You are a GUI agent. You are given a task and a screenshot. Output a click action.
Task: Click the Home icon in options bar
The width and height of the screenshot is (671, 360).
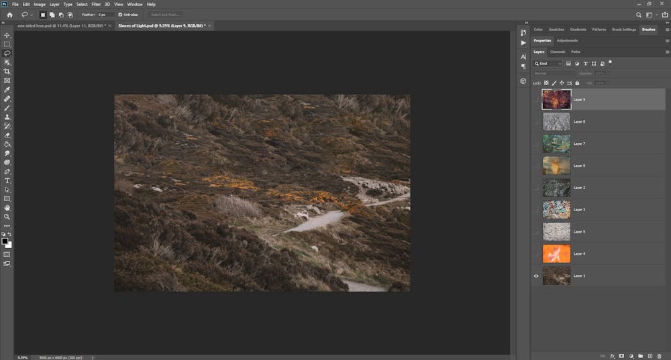[10, 15]
